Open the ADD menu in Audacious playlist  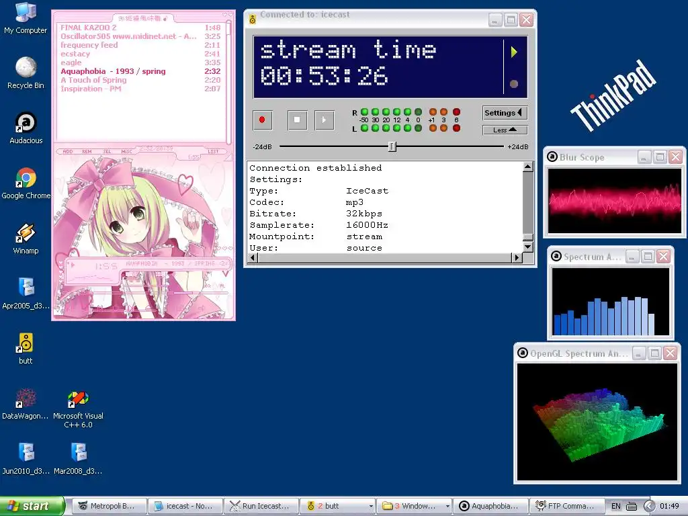pyautogui.click(x=68, y=151)
